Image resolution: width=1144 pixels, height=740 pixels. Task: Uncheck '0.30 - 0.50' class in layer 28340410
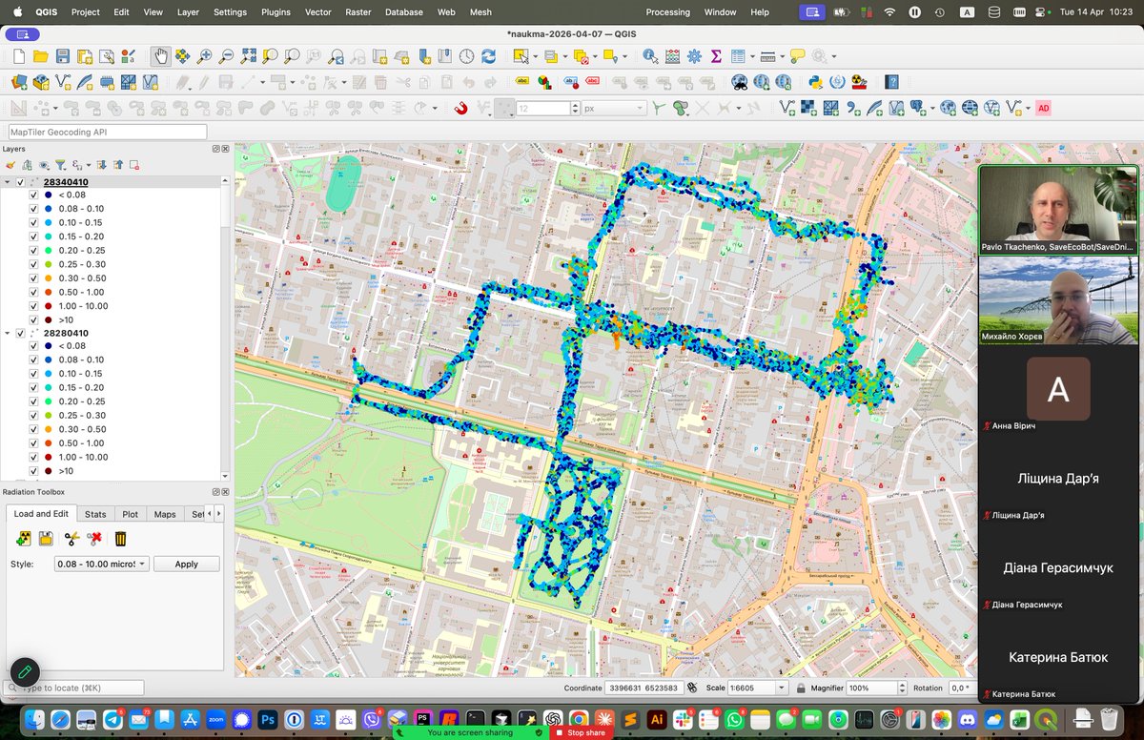pos(34,278)
